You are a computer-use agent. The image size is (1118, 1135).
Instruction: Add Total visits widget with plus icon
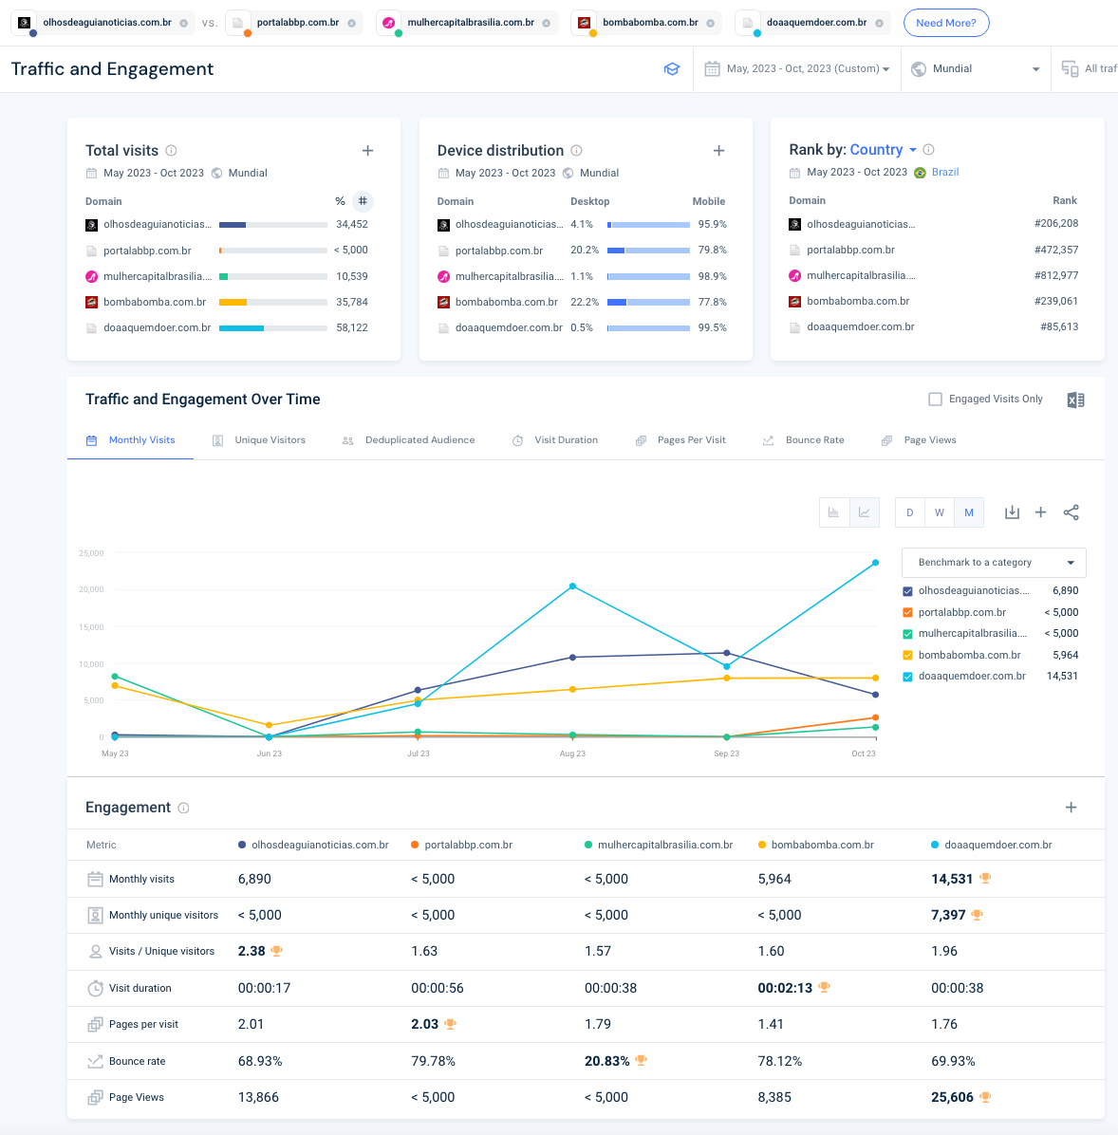tap(368, 151)
